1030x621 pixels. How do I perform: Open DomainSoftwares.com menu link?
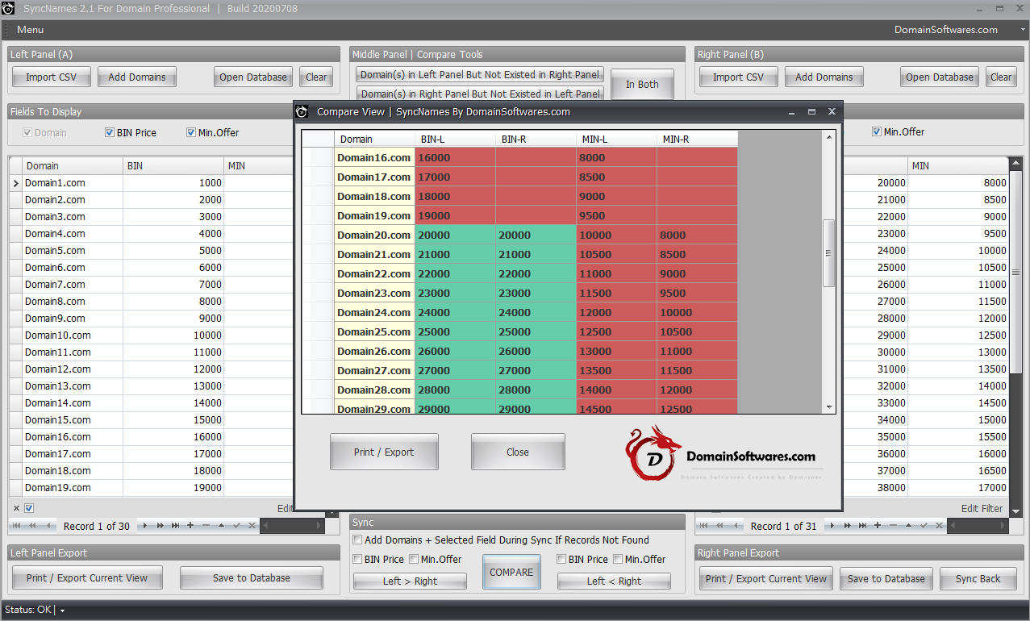[x=946, y=30]
